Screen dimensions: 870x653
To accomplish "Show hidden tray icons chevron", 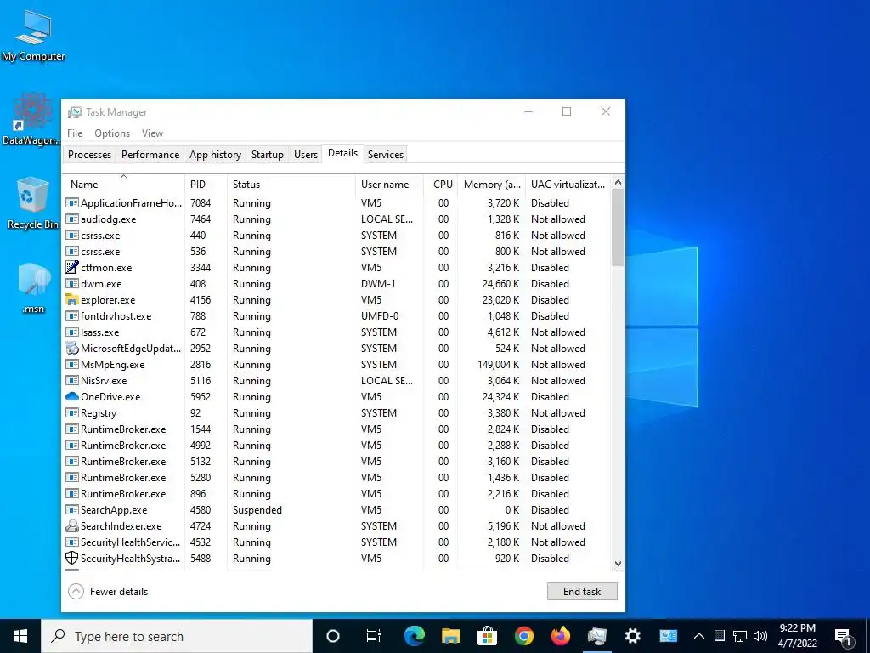I will point(699,636).
